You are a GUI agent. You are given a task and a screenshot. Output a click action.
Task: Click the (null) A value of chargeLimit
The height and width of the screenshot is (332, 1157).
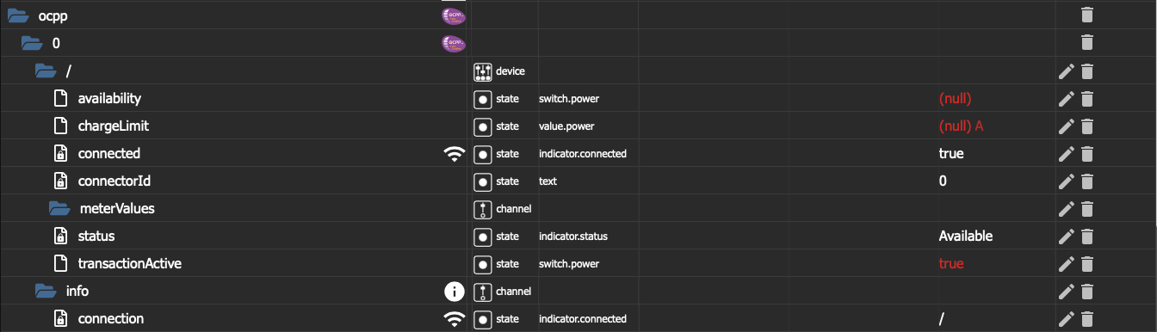click(961, 126)
